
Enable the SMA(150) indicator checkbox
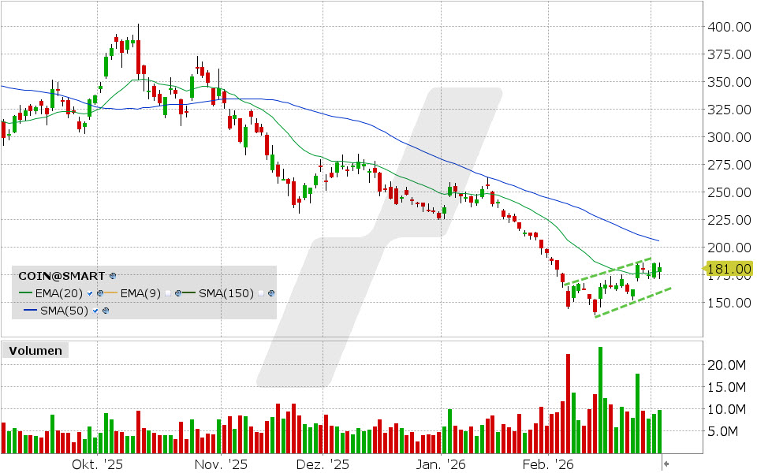point(260,293)
